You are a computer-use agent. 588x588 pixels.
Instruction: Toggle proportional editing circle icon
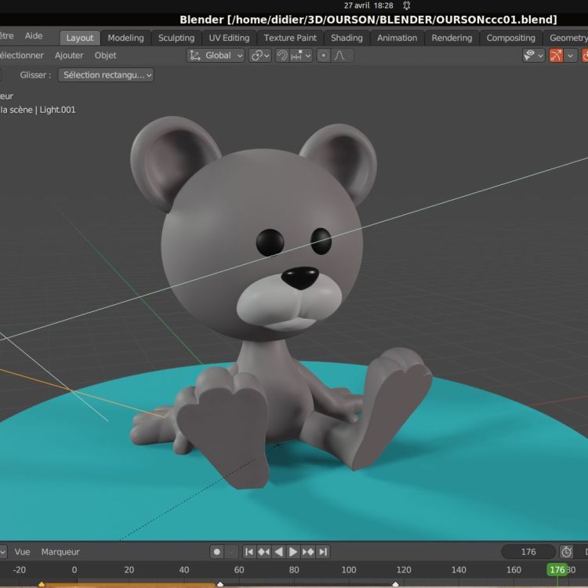323,56
